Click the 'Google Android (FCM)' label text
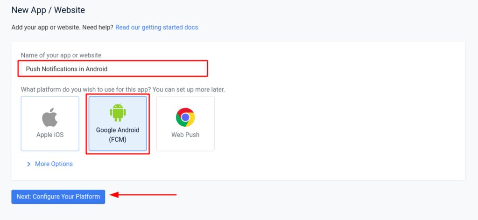 coord(118,135)
